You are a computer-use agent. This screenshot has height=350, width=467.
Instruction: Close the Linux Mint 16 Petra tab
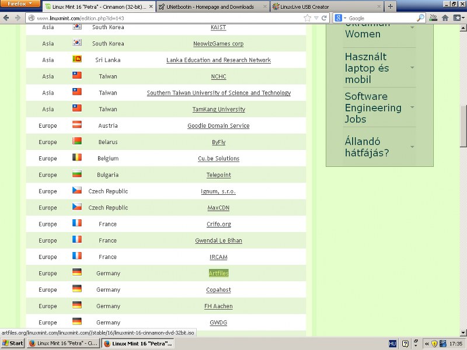tap(151, 6)
